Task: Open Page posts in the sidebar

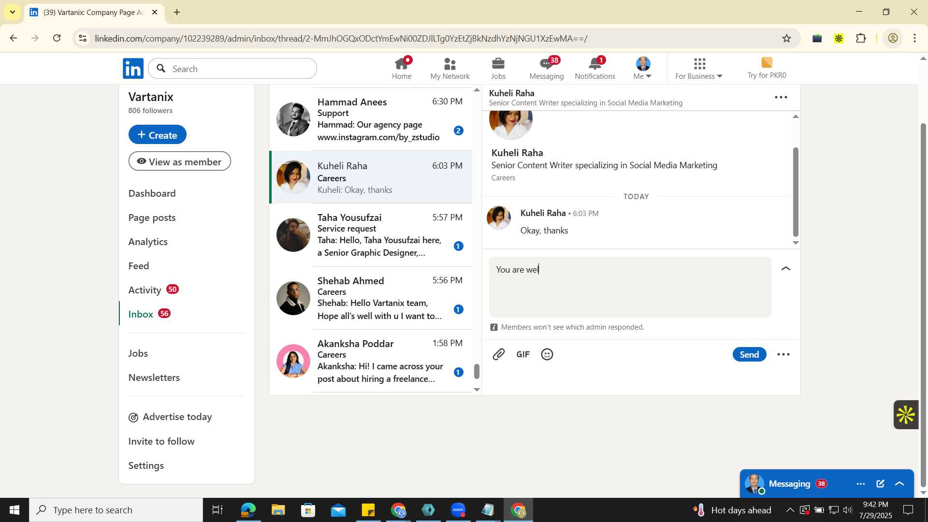Action: click(152, 217)
